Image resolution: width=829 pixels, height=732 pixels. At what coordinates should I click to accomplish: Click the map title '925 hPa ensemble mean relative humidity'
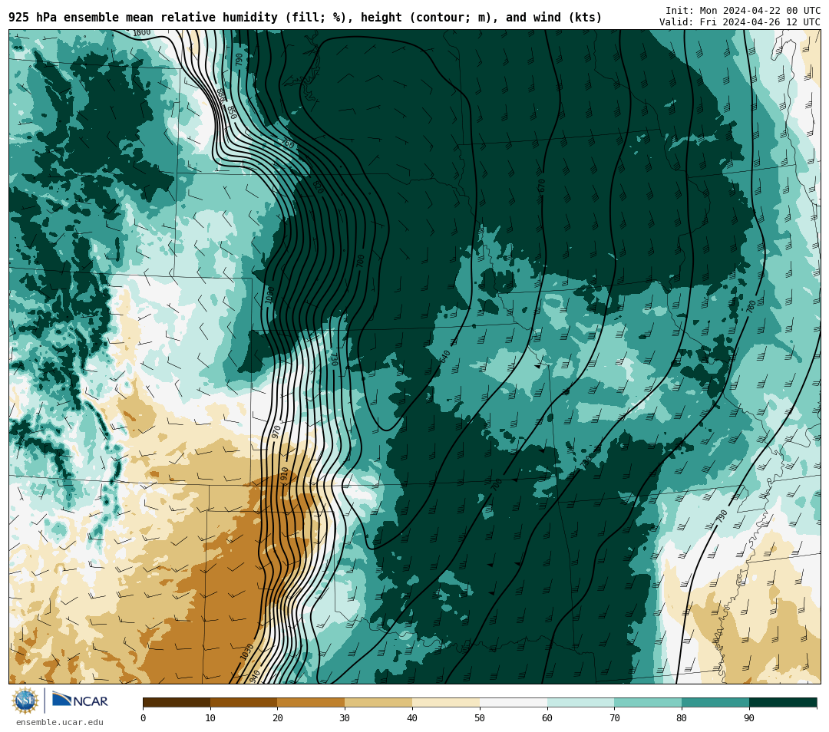pyautogui.click(x=143, y=18)
